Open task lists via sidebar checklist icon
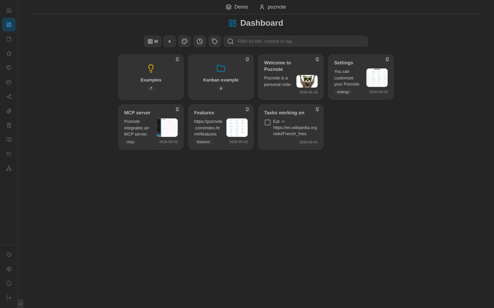The image size is (494, 308). pos(9,154)
